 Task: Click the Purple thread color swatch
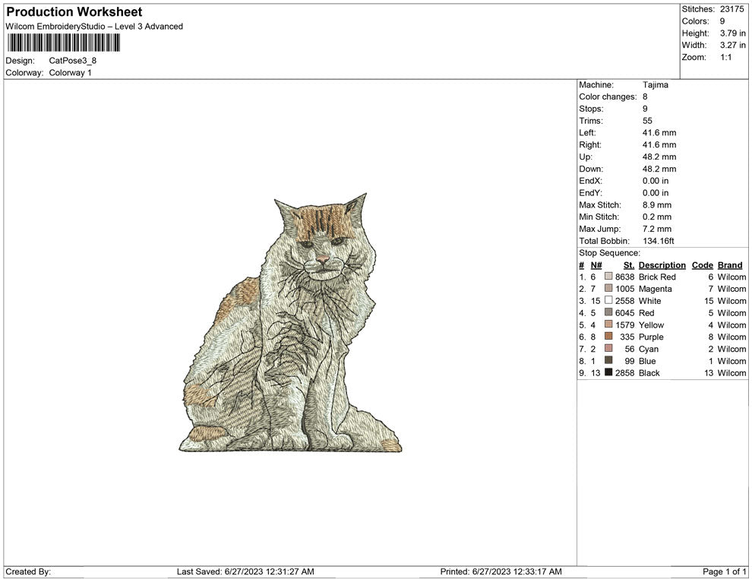pyautogui.click(x=608, y=337)
